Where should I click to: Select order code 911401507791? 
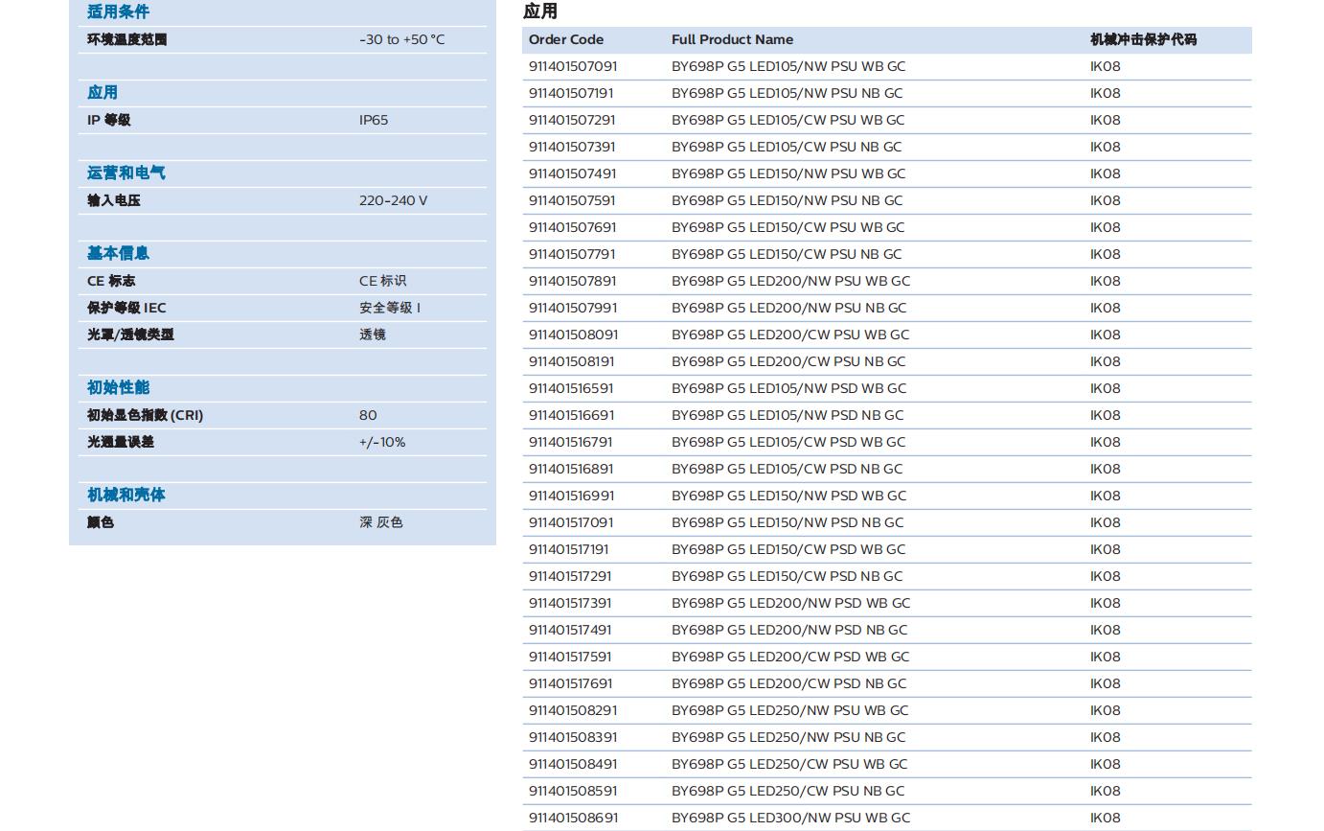tap(572, 254)
